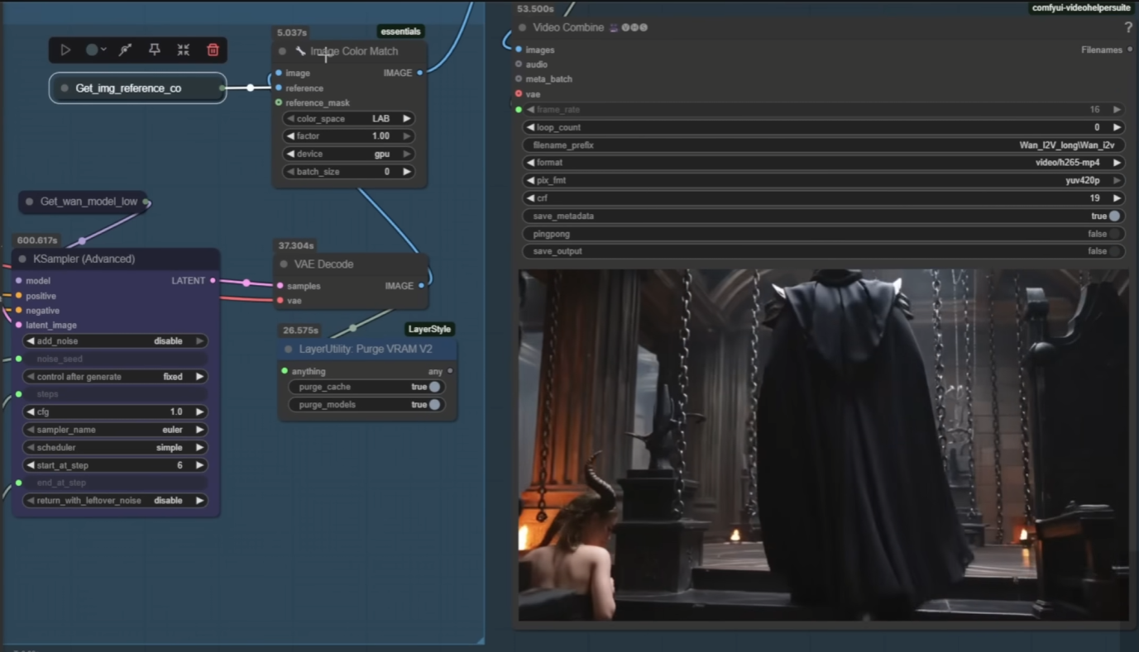Click the right arrow of color_space LAB

[x=407, y=119]
